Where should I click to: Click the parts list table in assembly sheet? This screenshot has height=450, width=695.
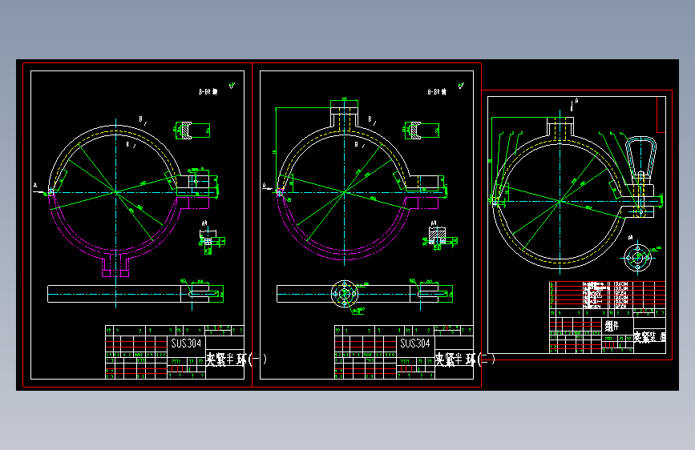608,295
